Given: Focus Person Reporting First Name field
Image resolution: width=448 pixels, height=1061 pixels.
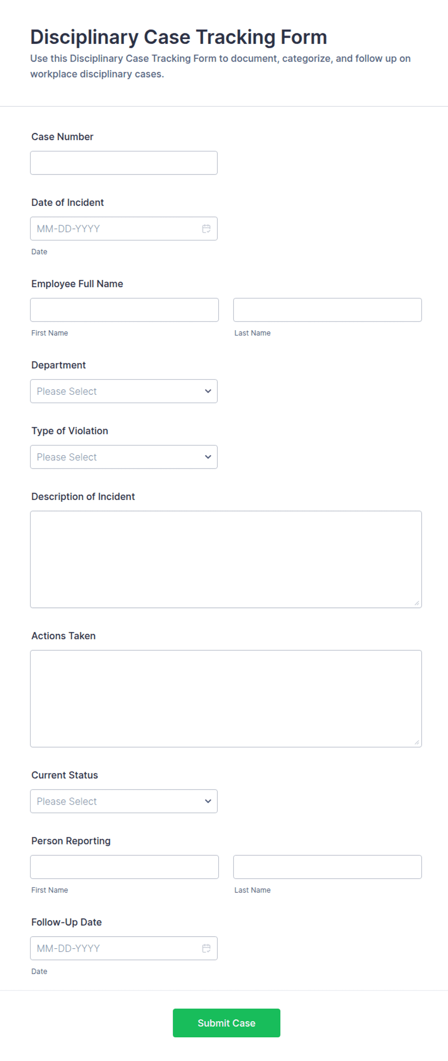Looking at the screenshot, I should point(124,867).
